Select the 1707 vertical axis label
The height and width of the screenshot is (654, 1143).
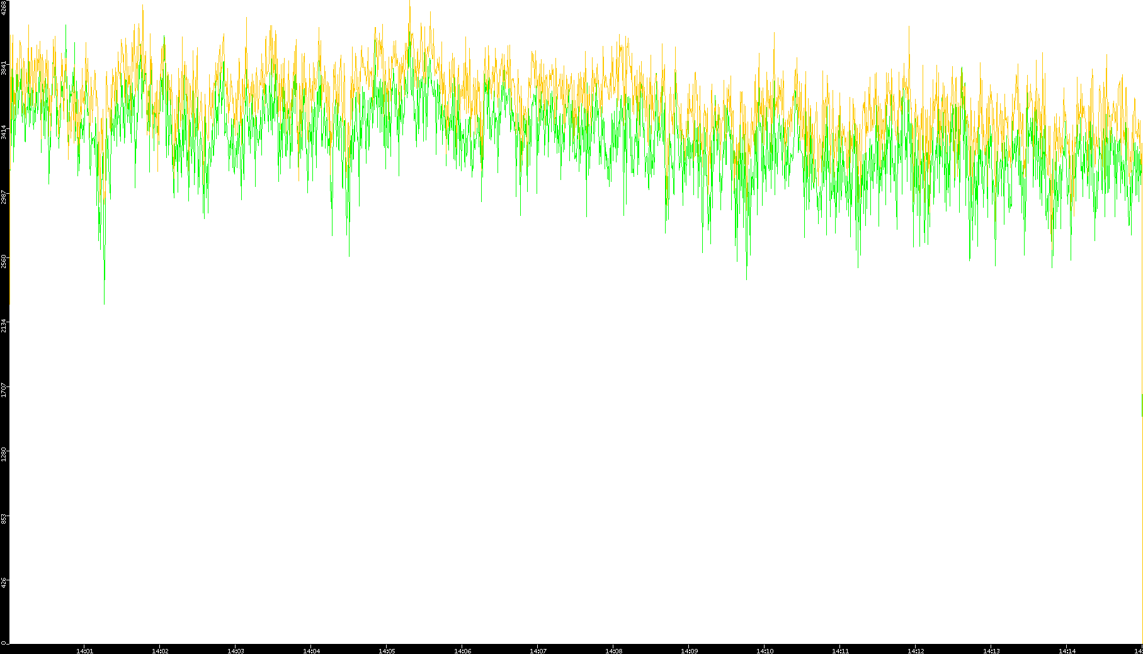[4, 390]
